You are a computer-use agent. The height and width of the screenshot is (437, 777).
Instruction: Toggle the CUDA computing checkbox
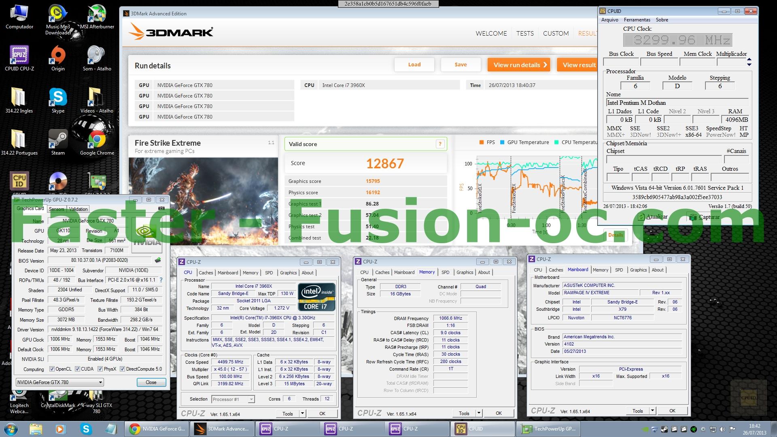(x=77, y=369)
